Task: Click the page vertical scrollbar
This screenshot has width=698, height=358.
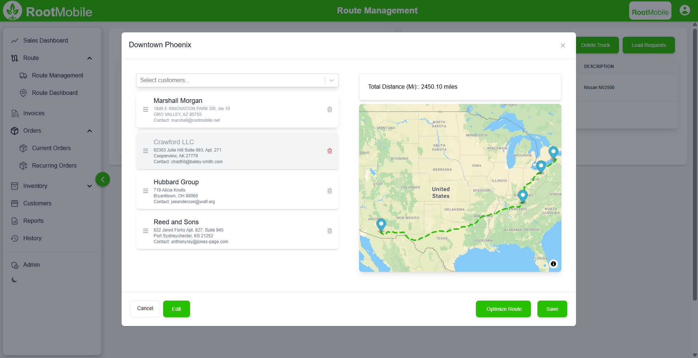Action: [x=695, y=164]
